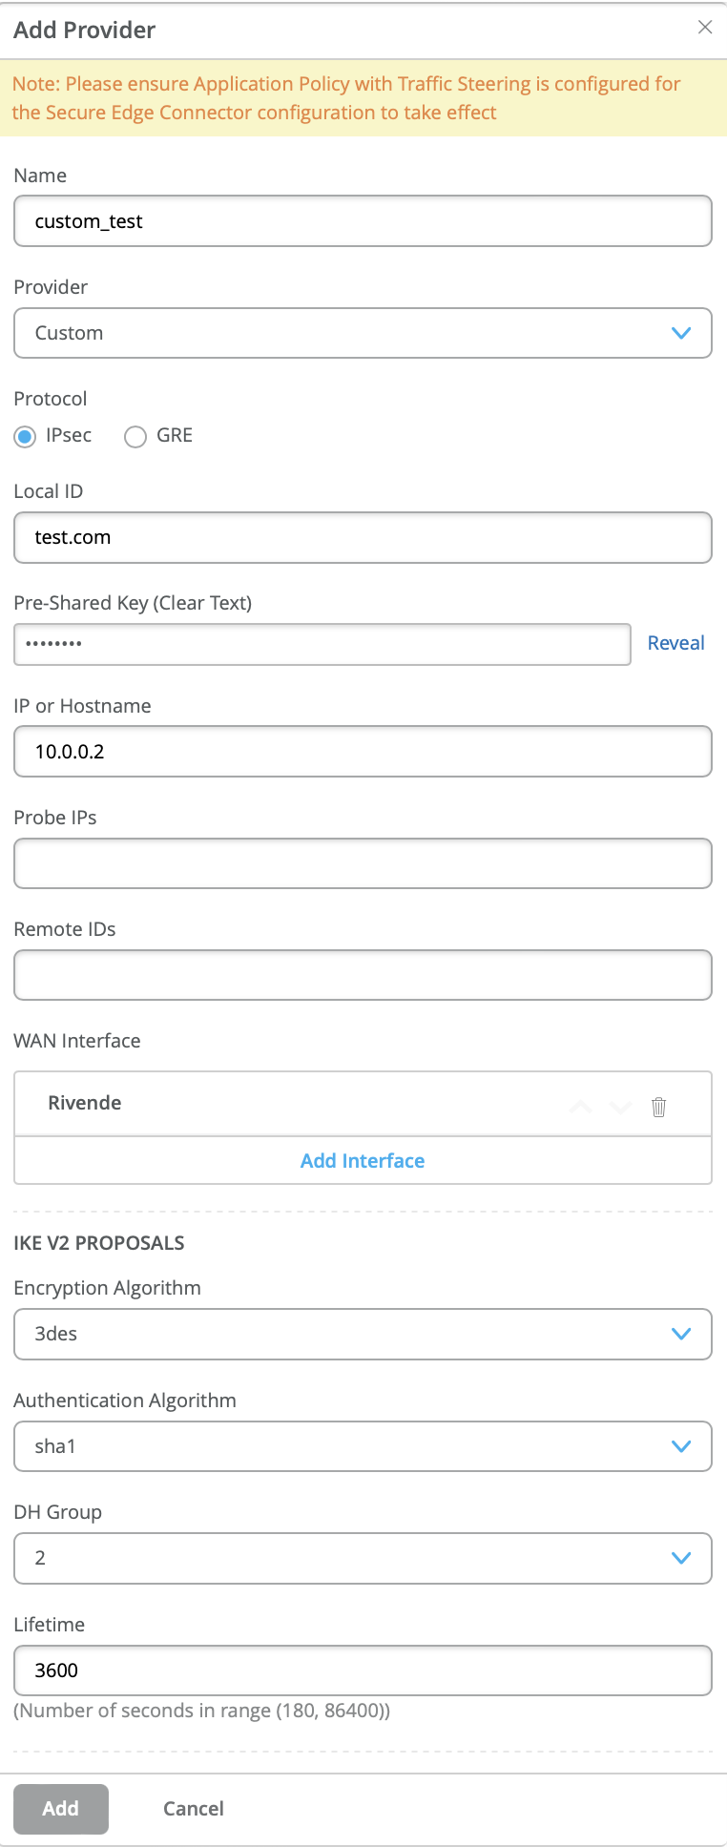This screenshot has height=1847, width=727.
Task: Focus the IP or Hostname field
Action: (363, 752)
